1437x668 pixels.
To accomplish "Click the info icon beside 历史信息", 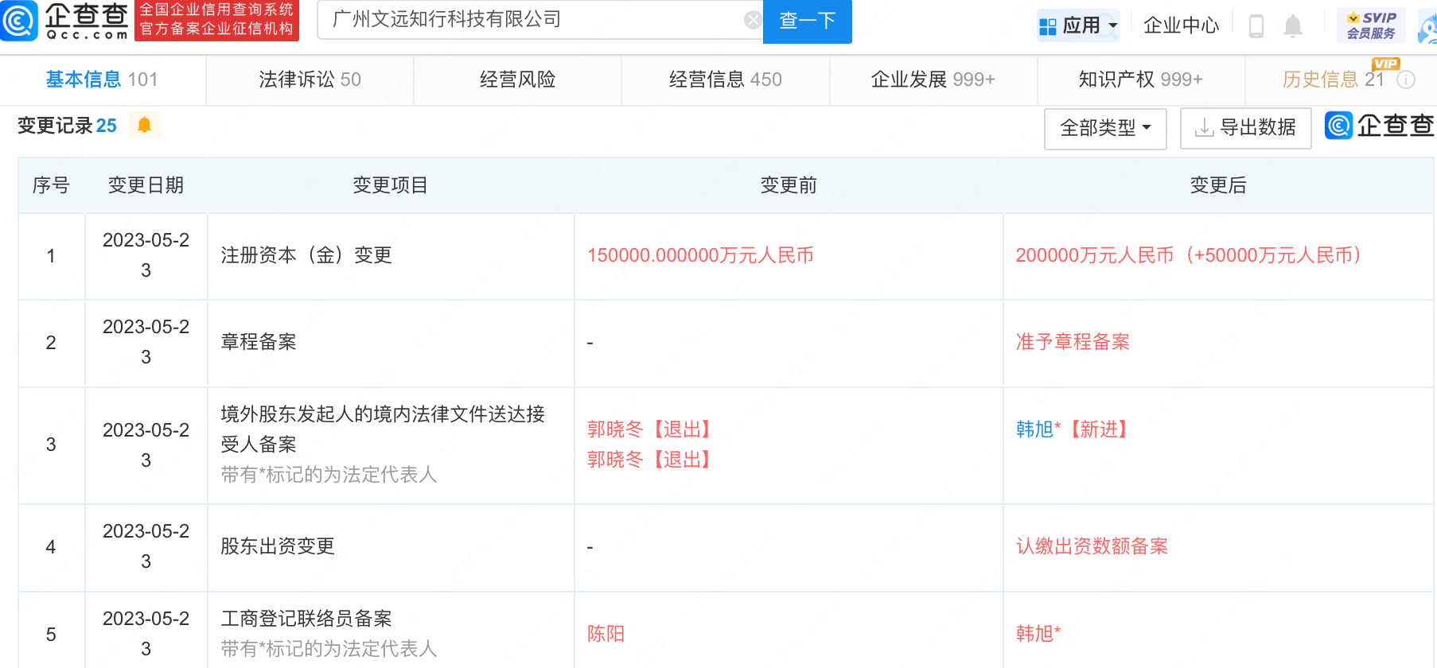I will pyautogui.click(x=1406, y=80).
